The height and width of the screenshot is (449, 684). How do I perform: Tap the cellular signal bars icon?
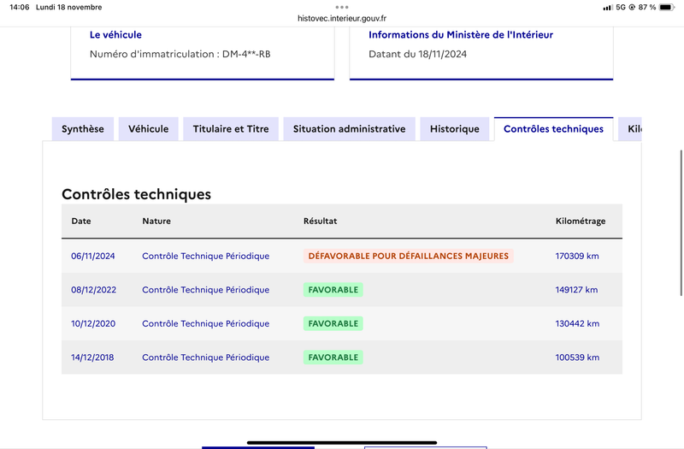[x=607, y=8]
